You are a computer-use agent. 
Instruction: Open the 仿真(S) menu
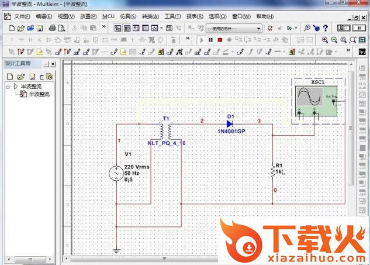pos(128,16)
